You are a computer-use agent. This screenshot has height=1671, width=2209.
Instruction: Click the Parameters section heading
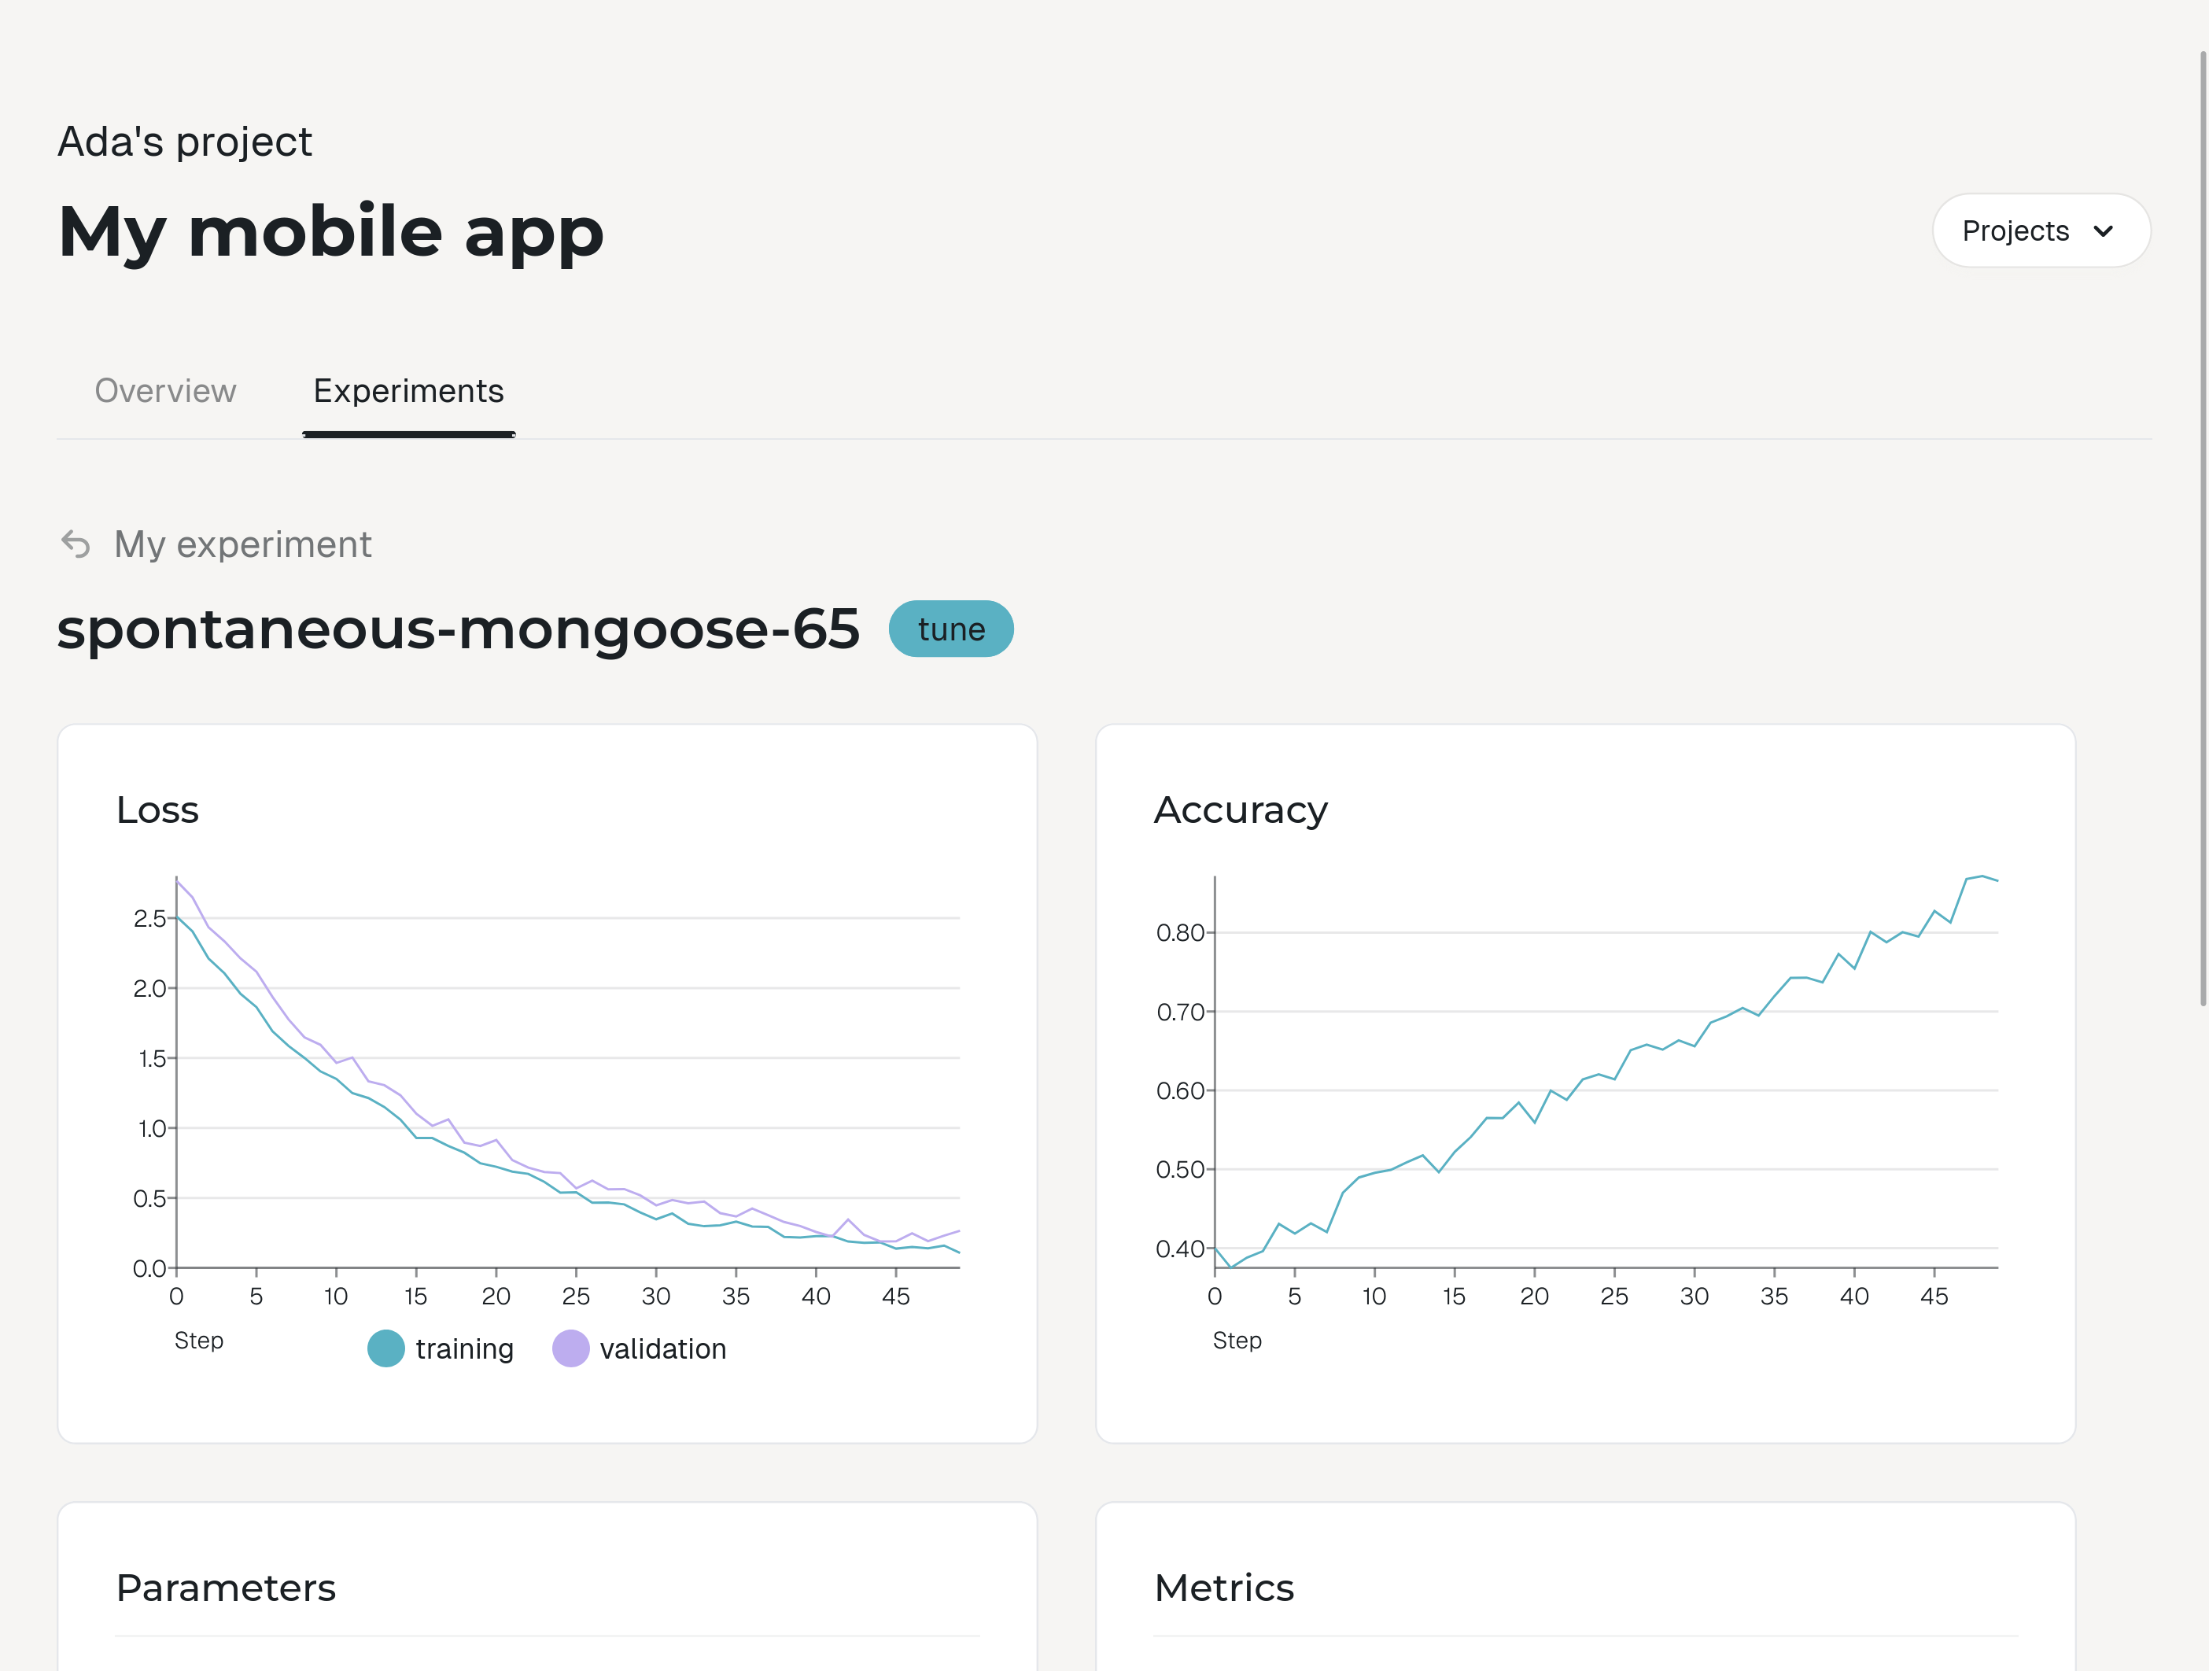click(x=226, y=1588)
